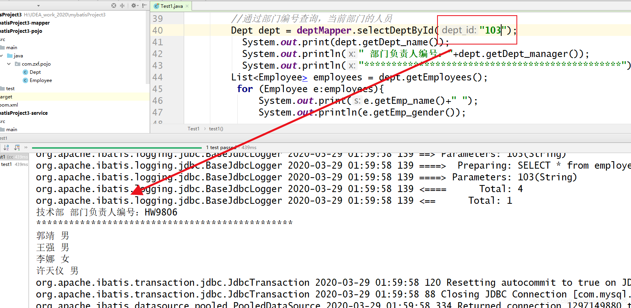Click console output '郭靖 男'
Screen dimensions: 631x308
point(53,236)
